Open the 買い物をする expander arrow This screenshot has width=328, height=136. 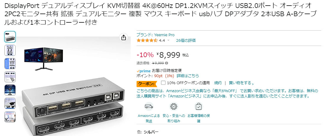click(253, 83)
